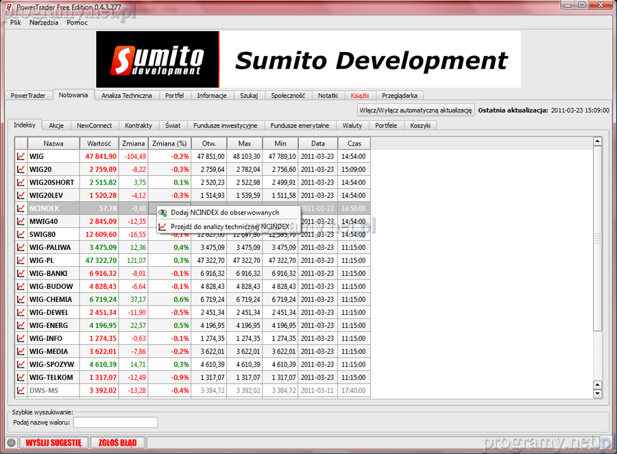Toggle automatic updating with Włącz/Wyłącz button
The height and width of the screenshot is (454, 617).
click(415, 110)
